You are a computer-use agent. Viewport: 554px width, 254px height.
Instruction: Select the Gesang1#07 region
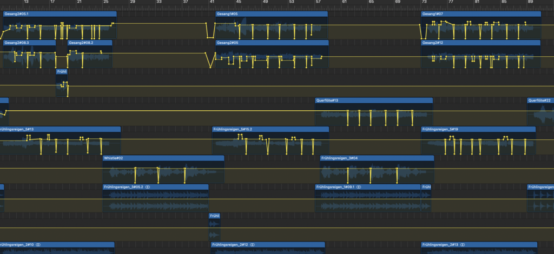(481, 25)
